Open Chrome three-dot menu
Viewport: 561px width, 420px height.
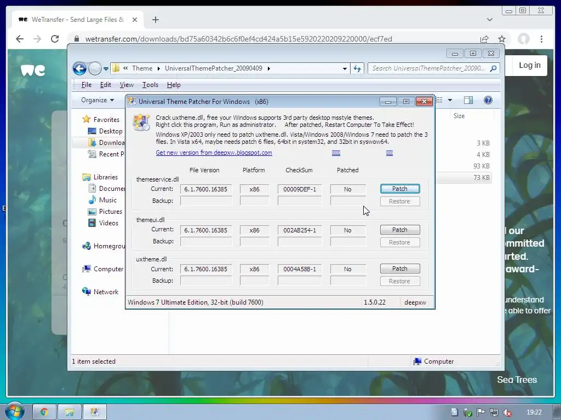[542, 39]
